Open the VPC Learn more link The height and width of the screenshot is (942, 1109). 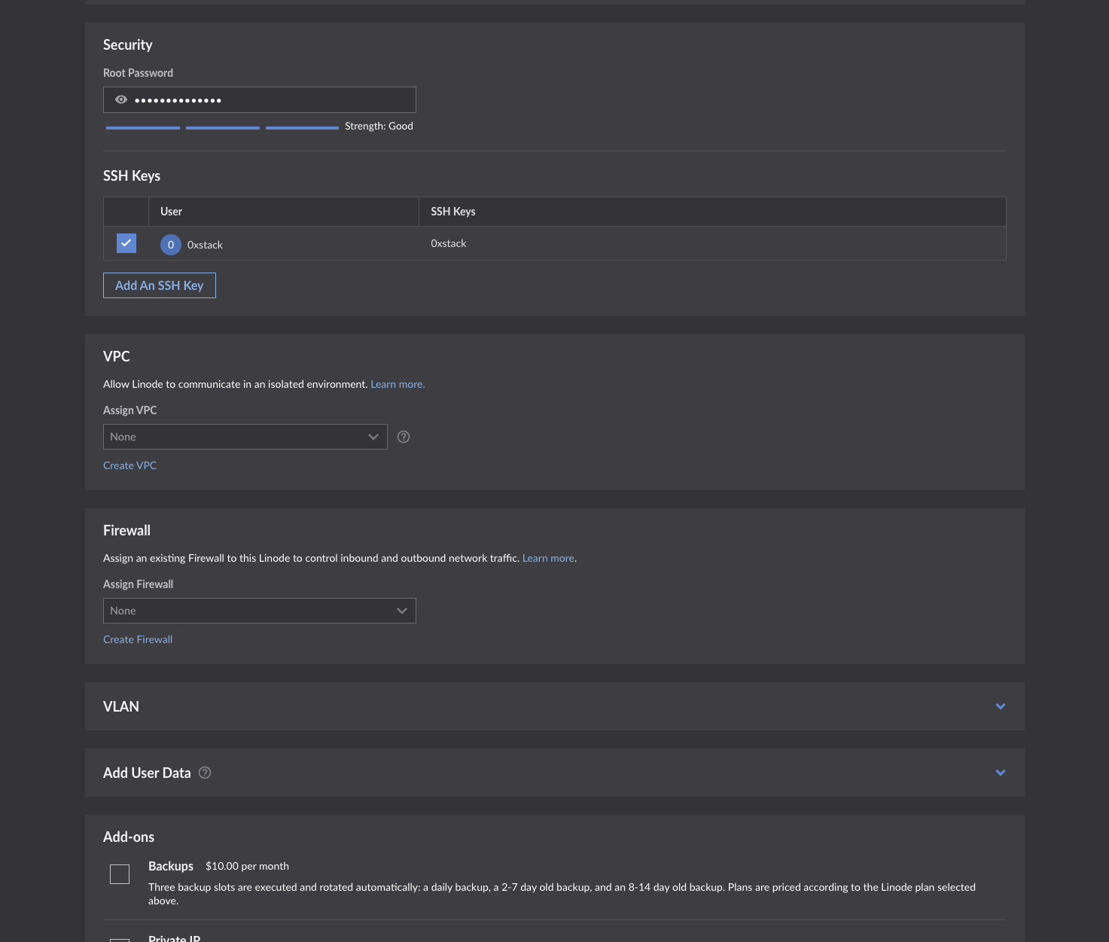[x=398, y=384]
